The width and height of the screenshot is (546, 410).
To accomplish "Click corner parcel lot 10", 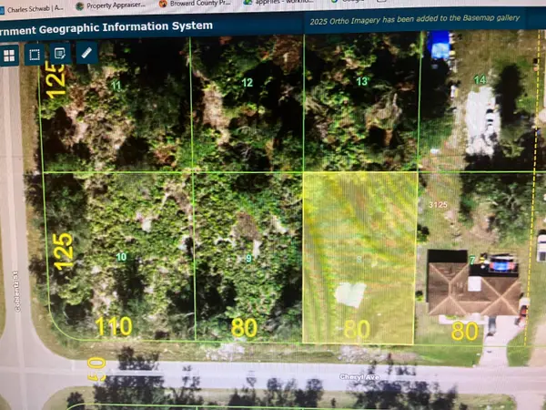I will pyautogui.click(x=121, y=257).
